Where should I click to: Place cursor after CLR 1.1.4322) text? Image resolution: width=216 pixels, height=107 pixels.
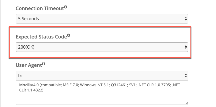click(x=44, y=90)
